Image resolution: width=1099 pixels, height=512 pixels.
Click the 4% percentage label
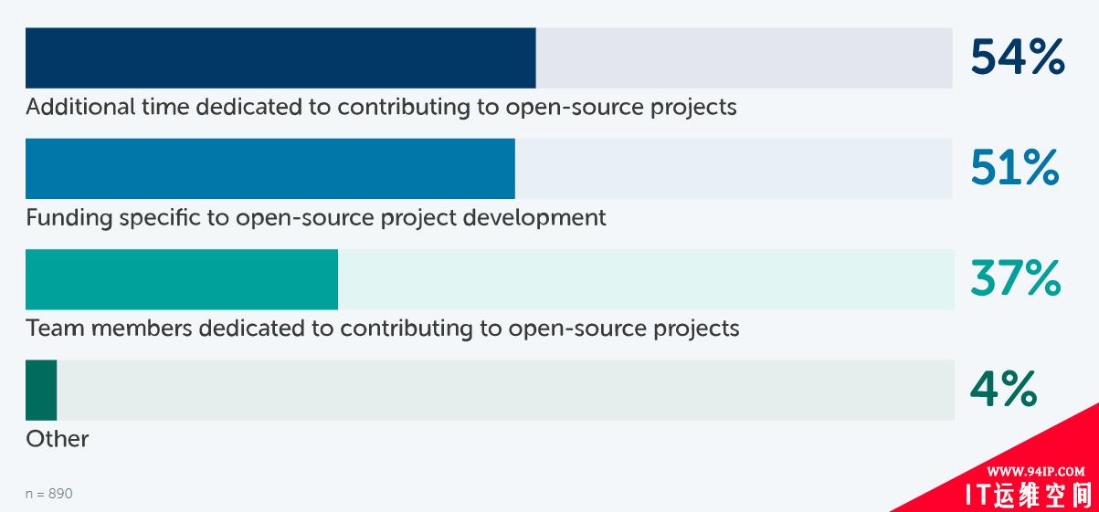(1002, 390)
